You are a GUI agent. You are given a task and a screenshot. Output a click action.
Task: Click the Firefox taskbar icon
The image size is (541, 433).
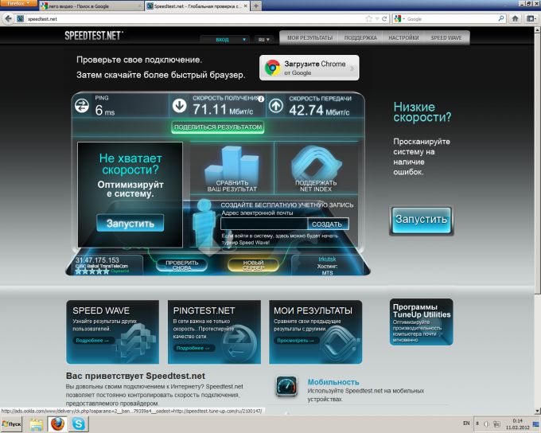pyautogui.click(x=57, y=424)
